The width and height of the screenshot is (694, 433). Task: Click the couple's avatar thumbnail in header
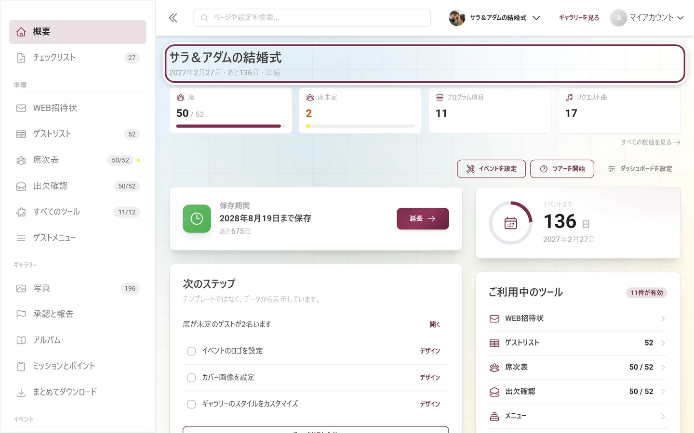point(457,18)
